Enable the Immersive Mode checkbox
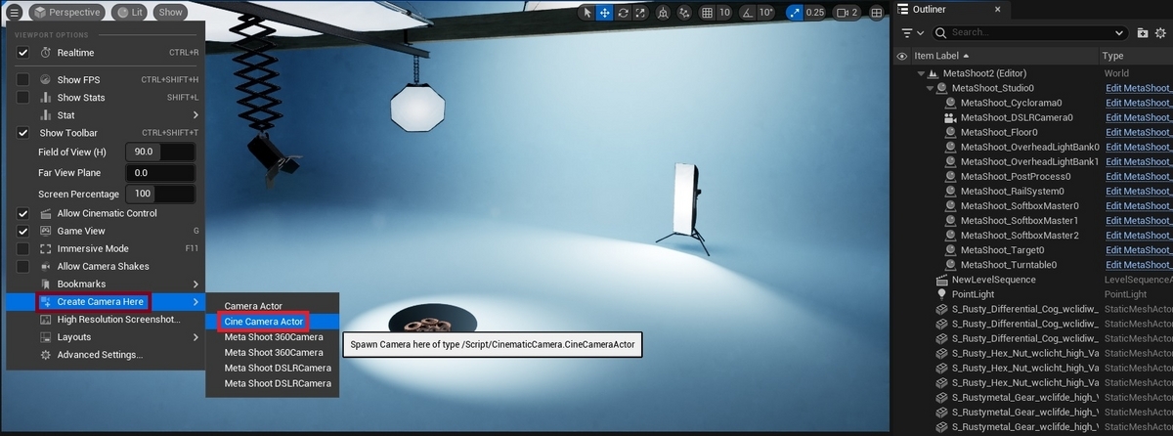The height and width of the screenshot is (436, 1173). [x=23, y=248]
